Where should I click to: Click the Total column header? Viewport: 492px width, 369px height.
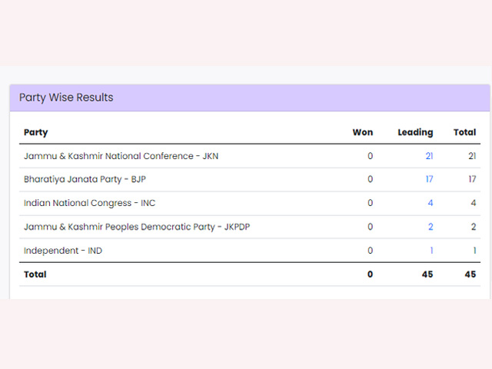464,132
